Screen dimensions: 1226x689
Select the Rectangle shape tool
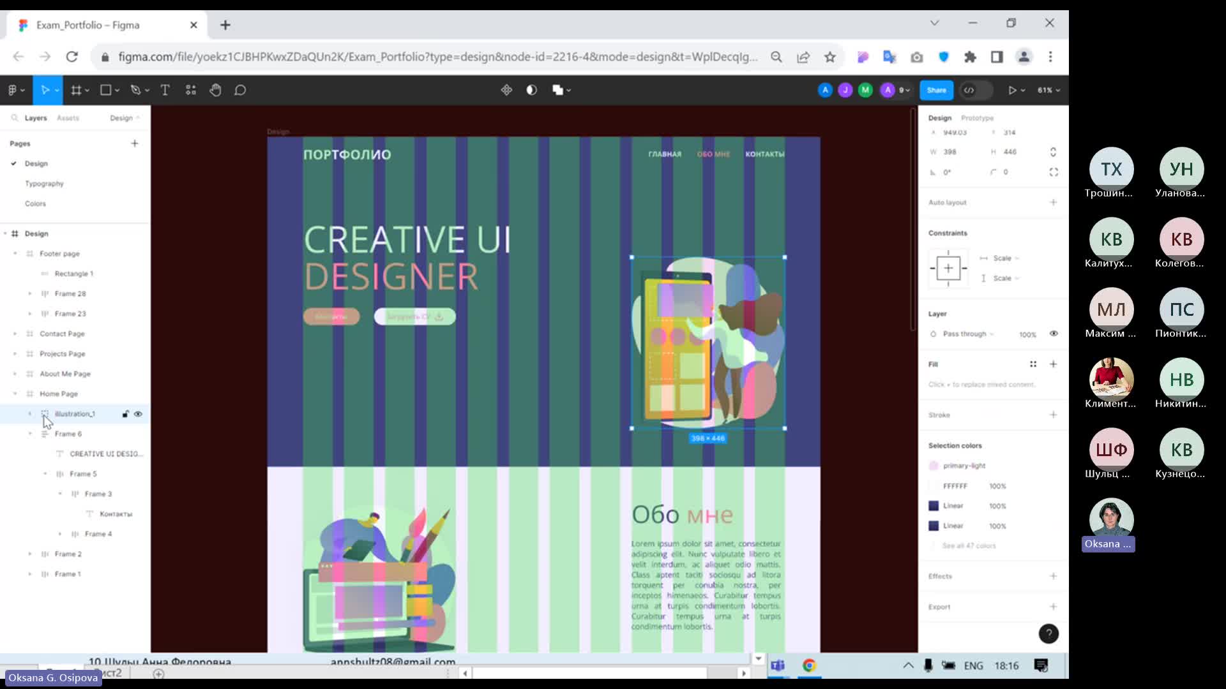[106, 90]
